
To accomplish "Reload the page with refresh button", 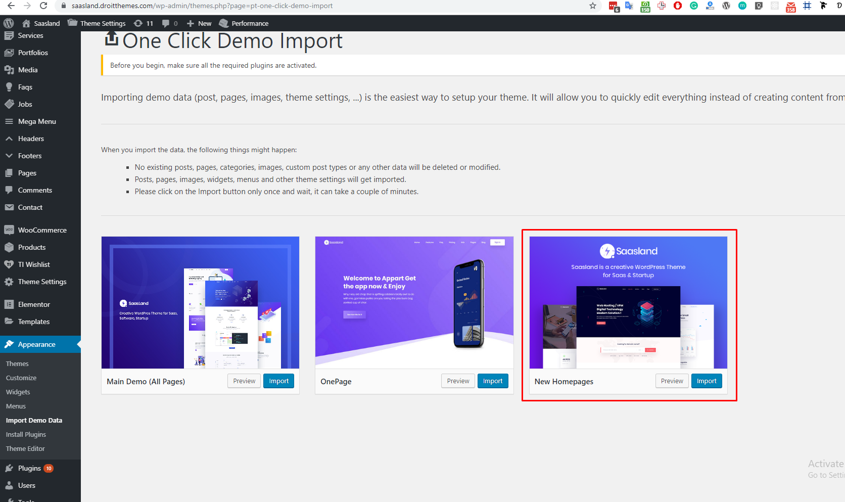I will pyautogui.click(x=43, y=6).
